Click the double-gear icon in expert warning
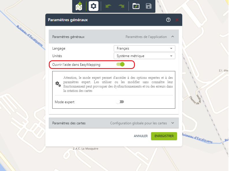 pos(58,84)
